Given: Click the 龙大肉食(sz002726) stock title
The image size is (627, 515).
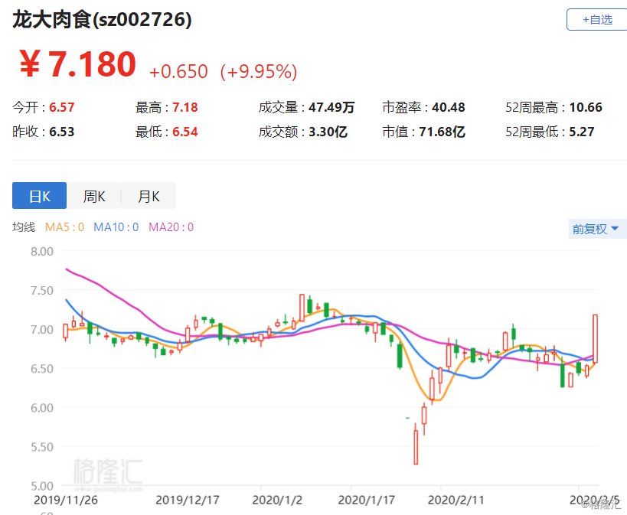Looking at the screenshot, I should (102, 21).
